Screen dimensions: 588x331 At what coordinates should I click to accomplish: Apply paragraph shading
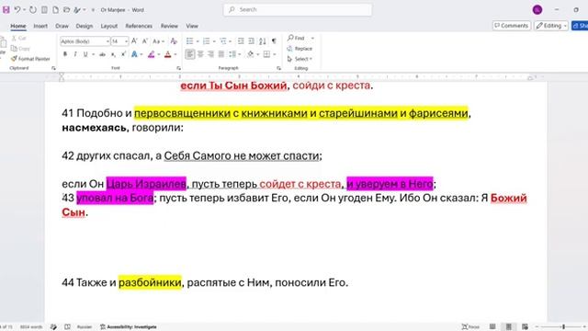pyautogui.click(x=251, y=54)
